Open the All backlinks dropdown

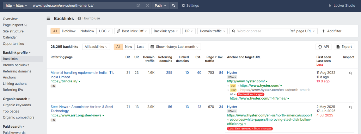coord(96,47)
